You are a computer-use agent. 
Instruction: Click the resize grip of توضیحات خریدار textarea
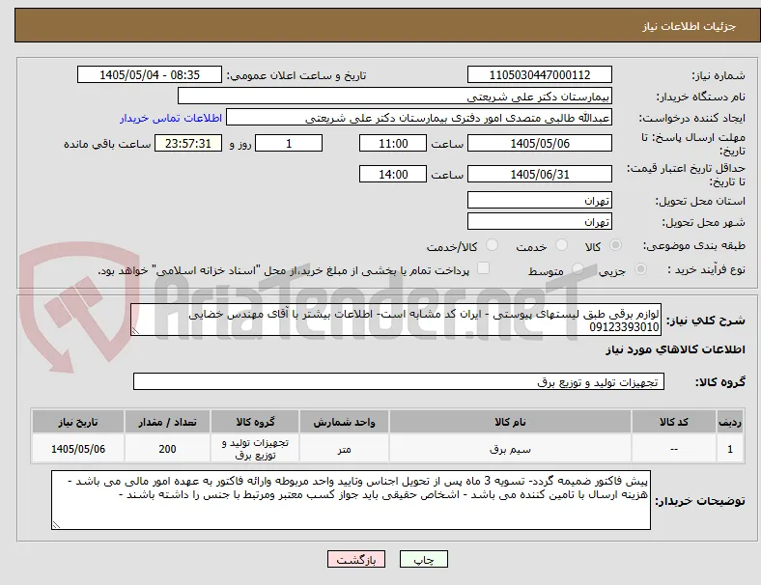[56, 524]
